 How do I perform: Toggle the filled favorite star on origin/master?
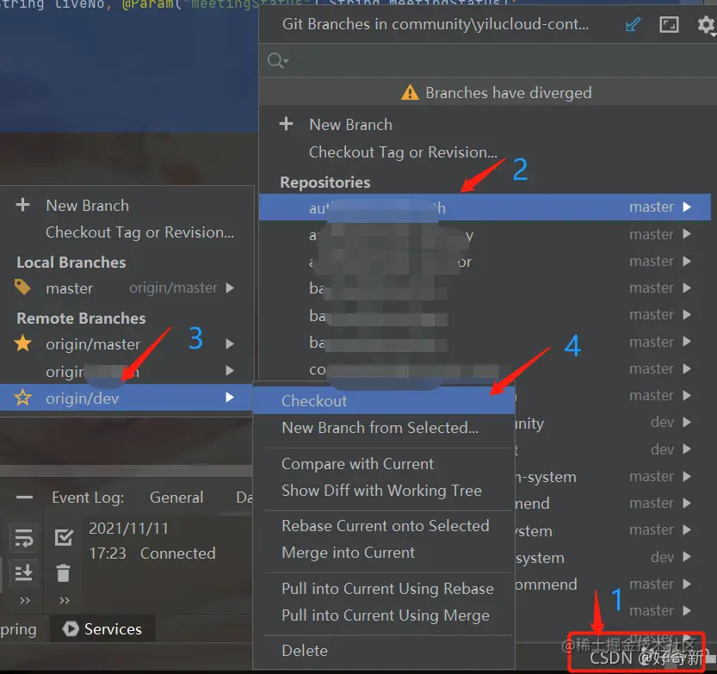click(23, 343)
